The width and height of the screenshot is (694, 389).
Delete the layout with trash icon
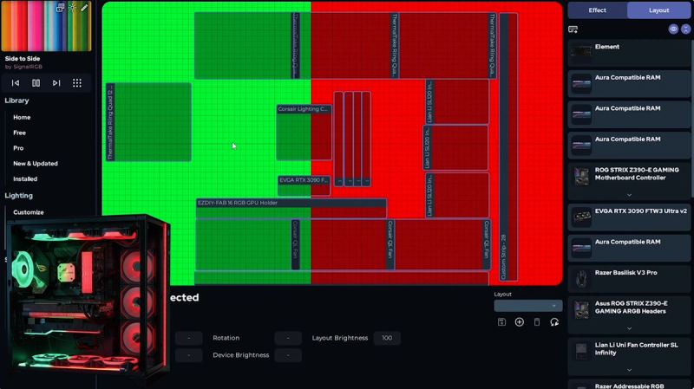point(536,322)
